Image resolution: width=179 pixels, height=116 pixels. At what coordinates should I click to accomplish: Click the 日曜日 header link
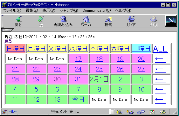(15, 49)
